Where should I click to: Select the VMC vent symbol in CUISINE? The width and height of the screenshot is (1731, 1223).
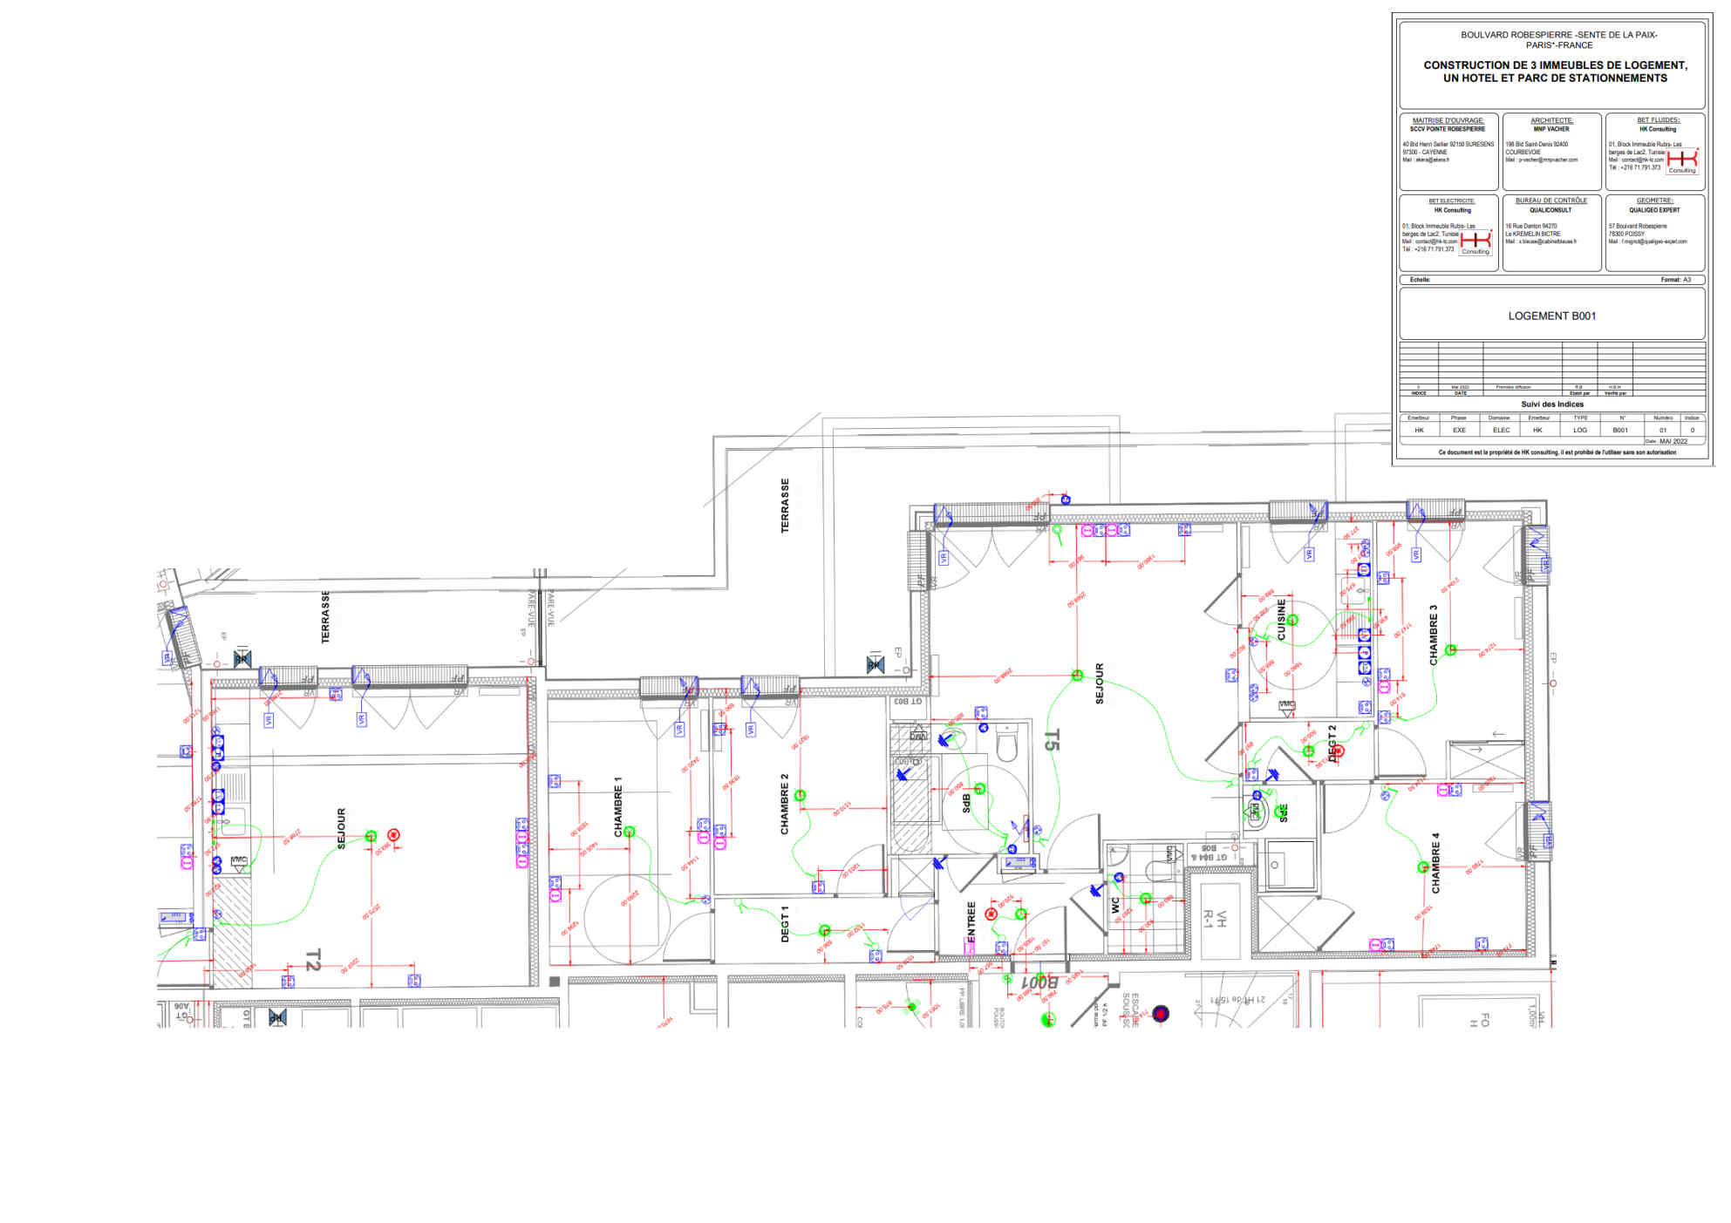(1286, 706)
